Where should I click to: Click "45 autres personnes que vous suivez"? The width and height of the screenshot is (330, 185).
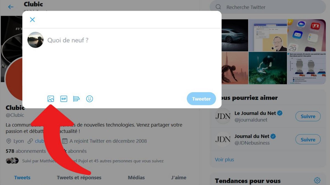tap(129, 161)
